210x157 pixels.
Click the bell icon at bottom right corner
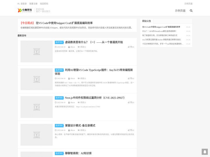(205, 152)
